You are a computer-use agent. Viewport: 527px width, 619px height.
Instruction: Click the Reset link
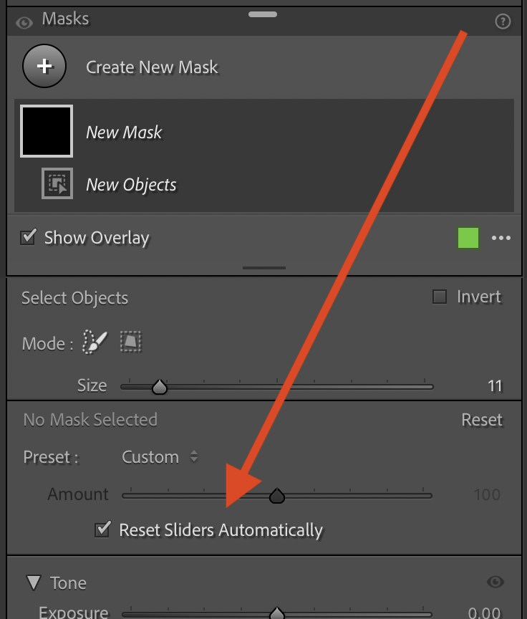(482, 420)
